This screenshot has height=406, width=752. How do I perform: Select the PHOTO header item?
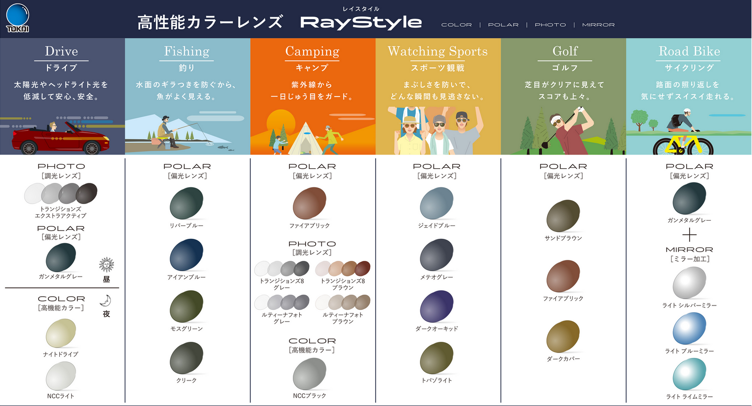click(550, 25)
